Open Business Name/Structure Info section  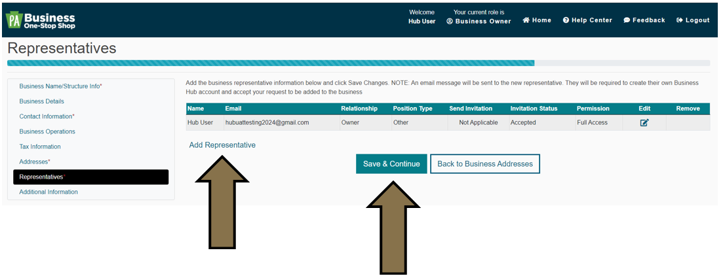click(60, 86)
